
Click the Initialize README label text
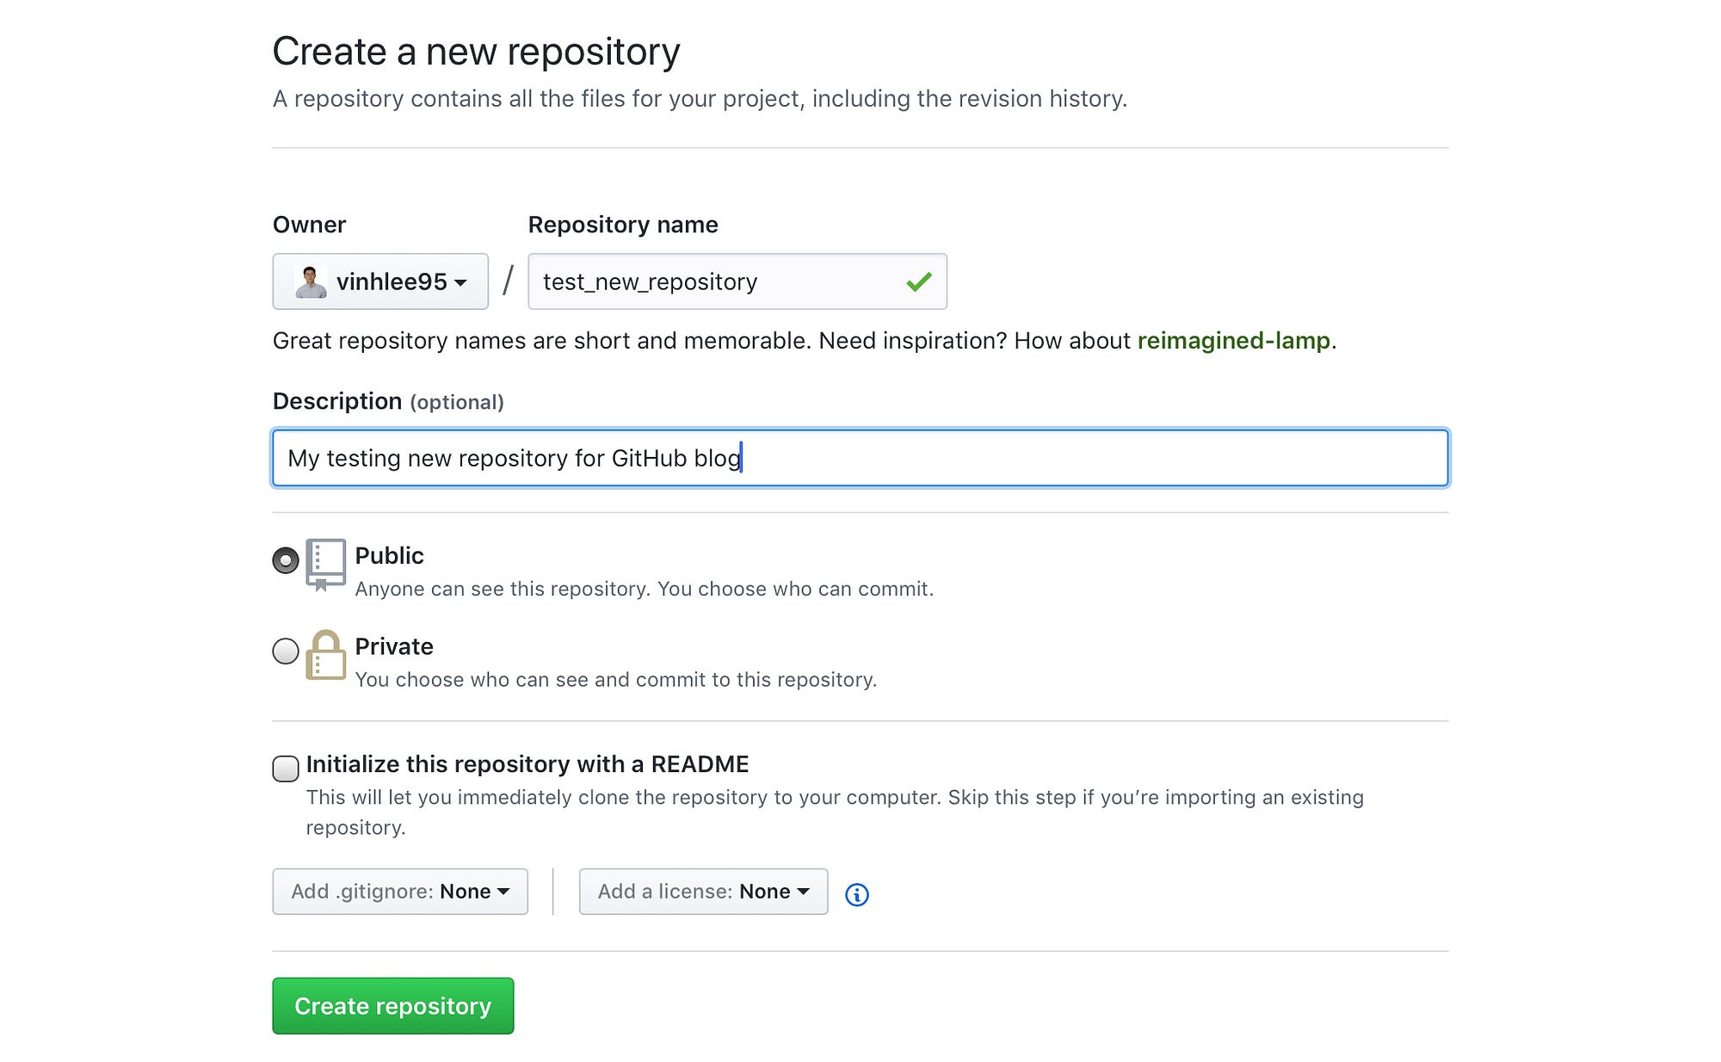point(527,764)
